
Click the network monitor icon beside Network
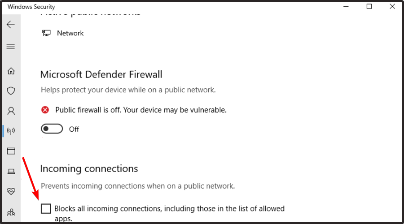point(46,33)
